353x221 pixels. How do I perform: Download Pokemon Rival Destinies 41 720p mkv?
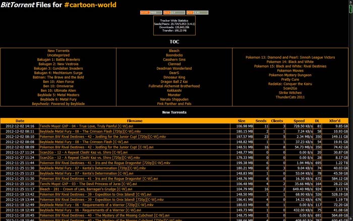point(105,163)
